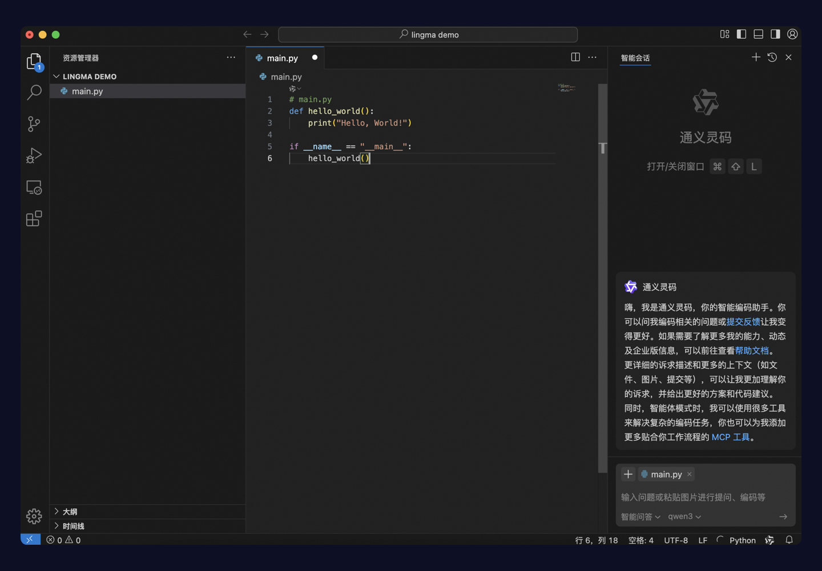Open Remote Explorer view
The image size is (822, 571).
tap(34, 187)
